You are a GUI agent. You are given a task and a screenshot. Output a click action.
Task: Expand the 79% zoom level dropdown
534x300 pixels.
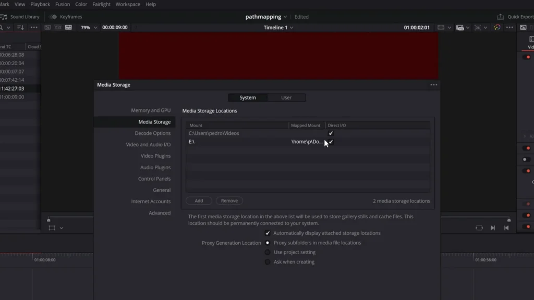(x=95, y=28)
